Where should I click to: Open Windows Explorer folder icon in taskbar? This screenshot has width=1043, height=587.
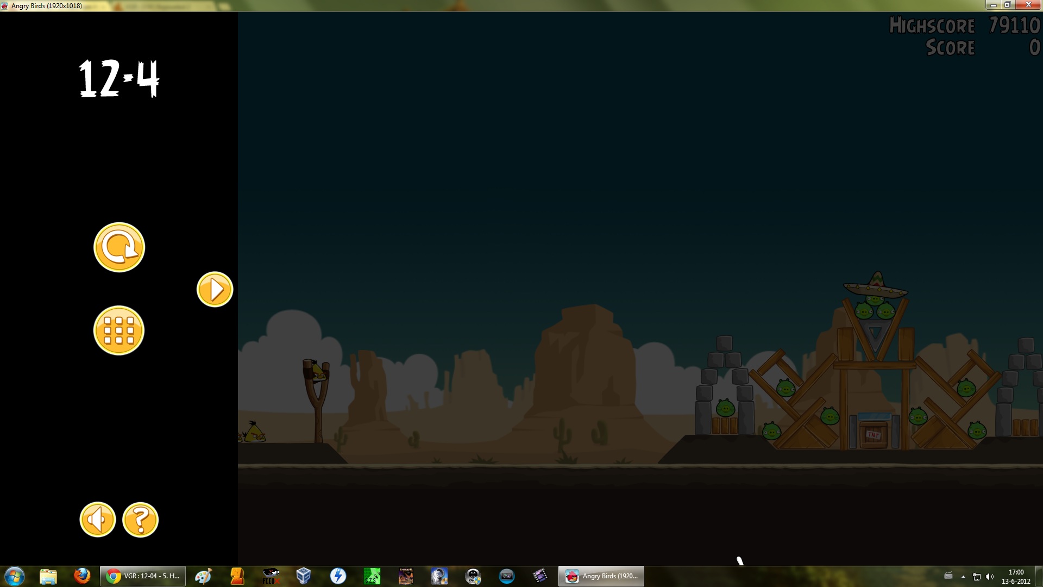tap(48, 576)
